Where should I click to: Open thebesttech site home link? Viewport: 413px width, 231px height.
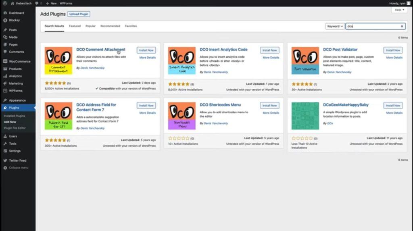21,3
